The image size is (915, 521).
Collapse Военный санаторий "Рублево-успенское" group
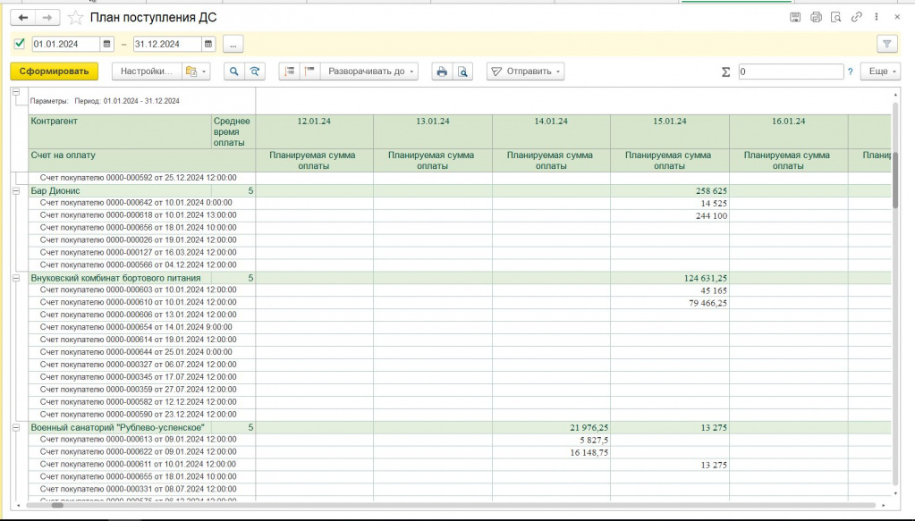click(x=16, y=427)
